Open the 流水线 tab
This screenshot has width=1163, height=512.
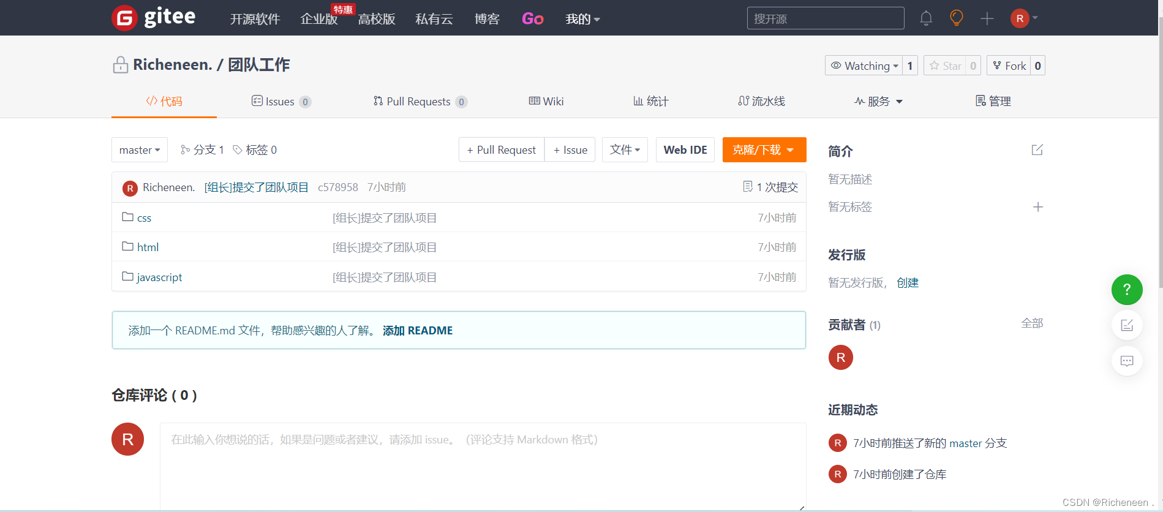(761, 101)
